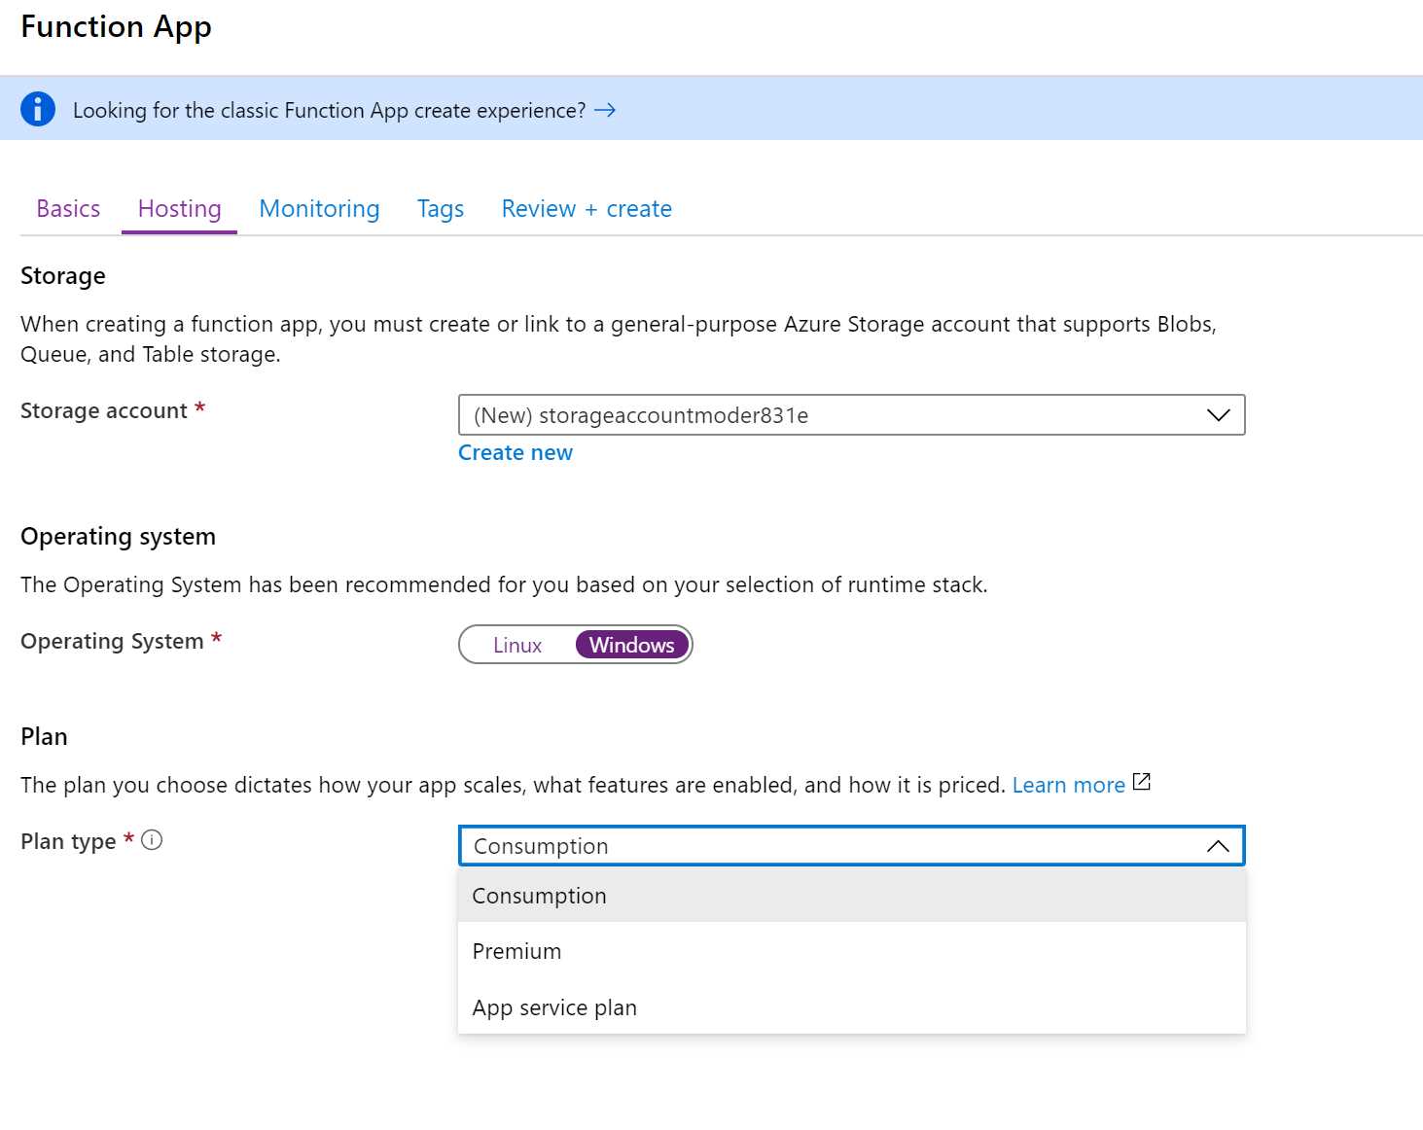Open the Monitoring tab

[x=319, y=208]
